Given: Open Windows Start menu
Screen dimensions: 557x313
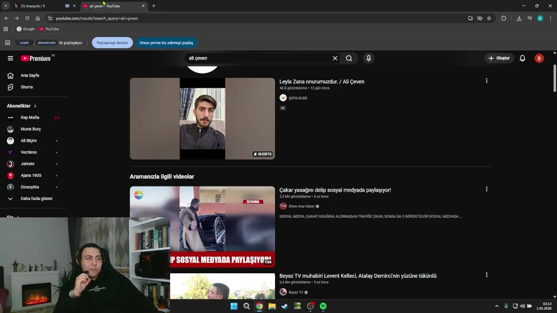Looking at the screenshot, I should tap(234, 306).
